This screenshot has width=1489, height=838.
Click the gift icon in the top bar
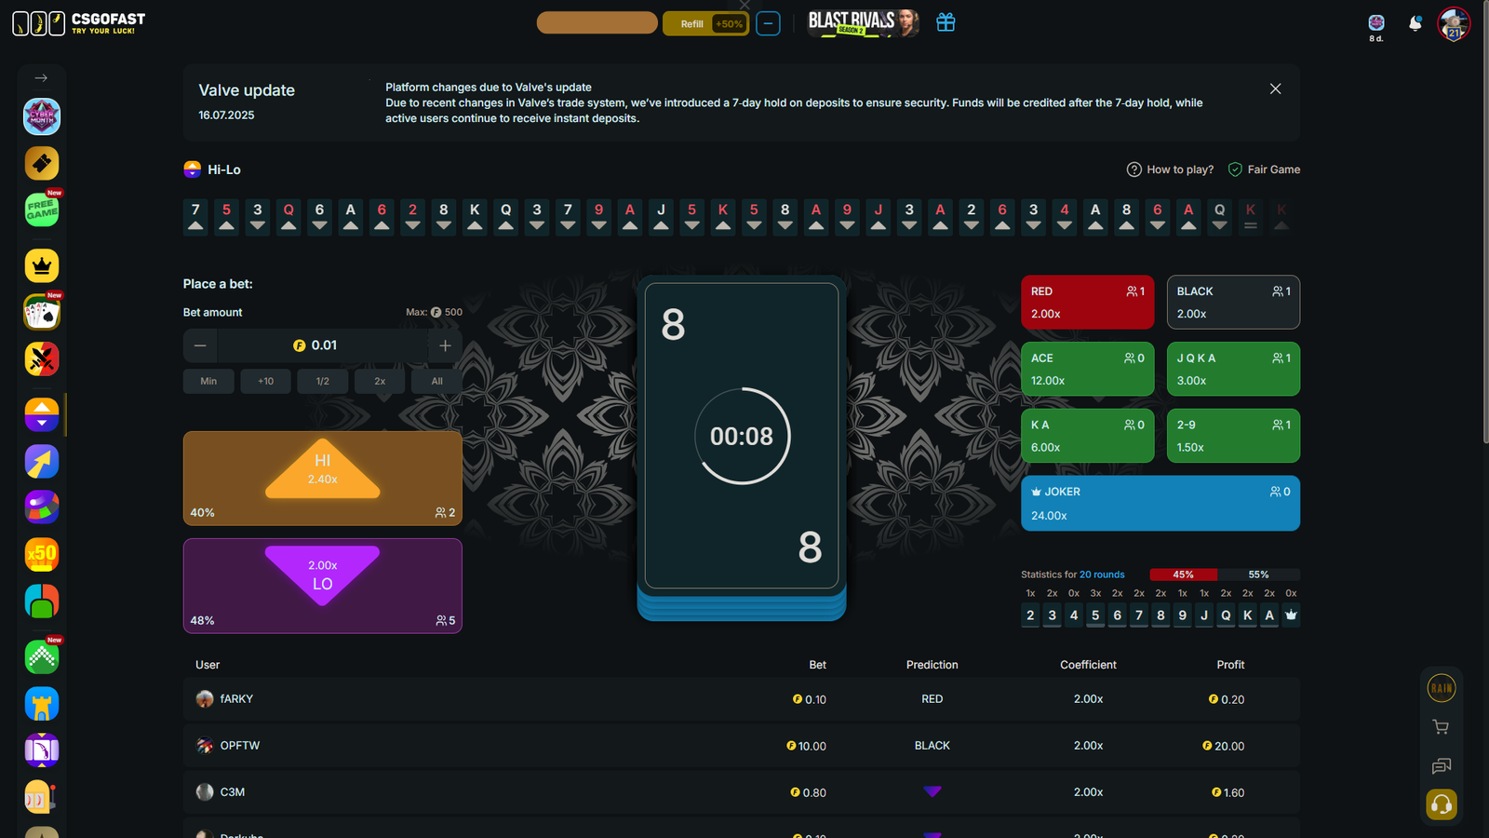[x=946, y=21]
